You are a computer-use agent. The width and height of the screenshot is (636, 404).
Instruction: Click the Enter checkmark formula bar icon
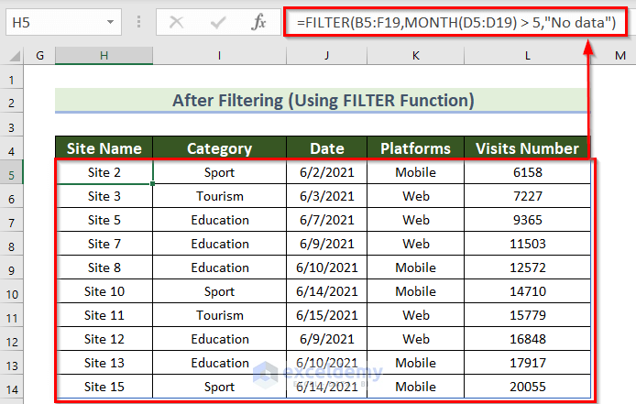click(218, 21)
